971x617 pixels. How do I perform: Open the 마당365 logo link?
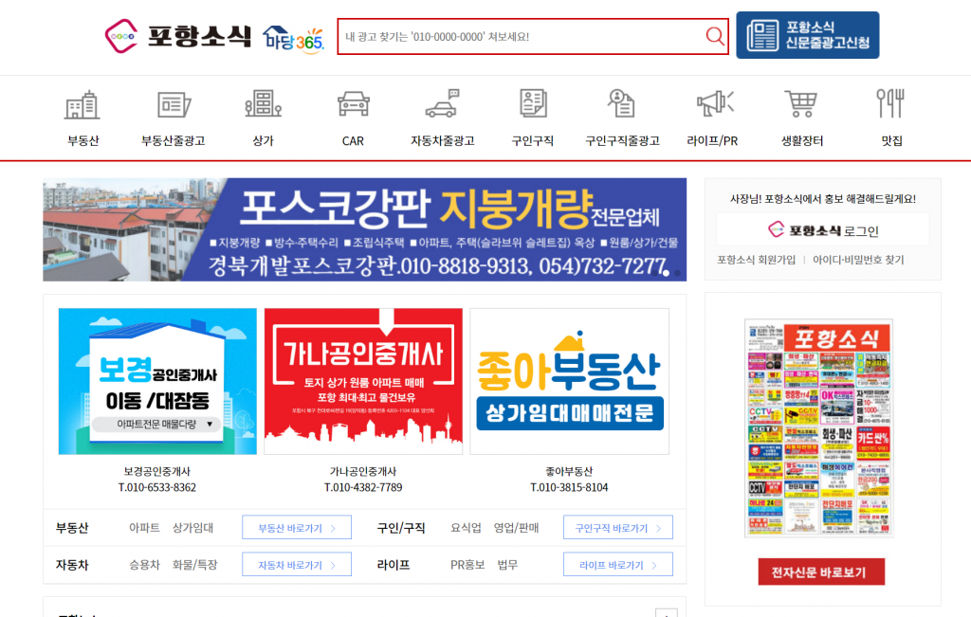click(294, 40)
